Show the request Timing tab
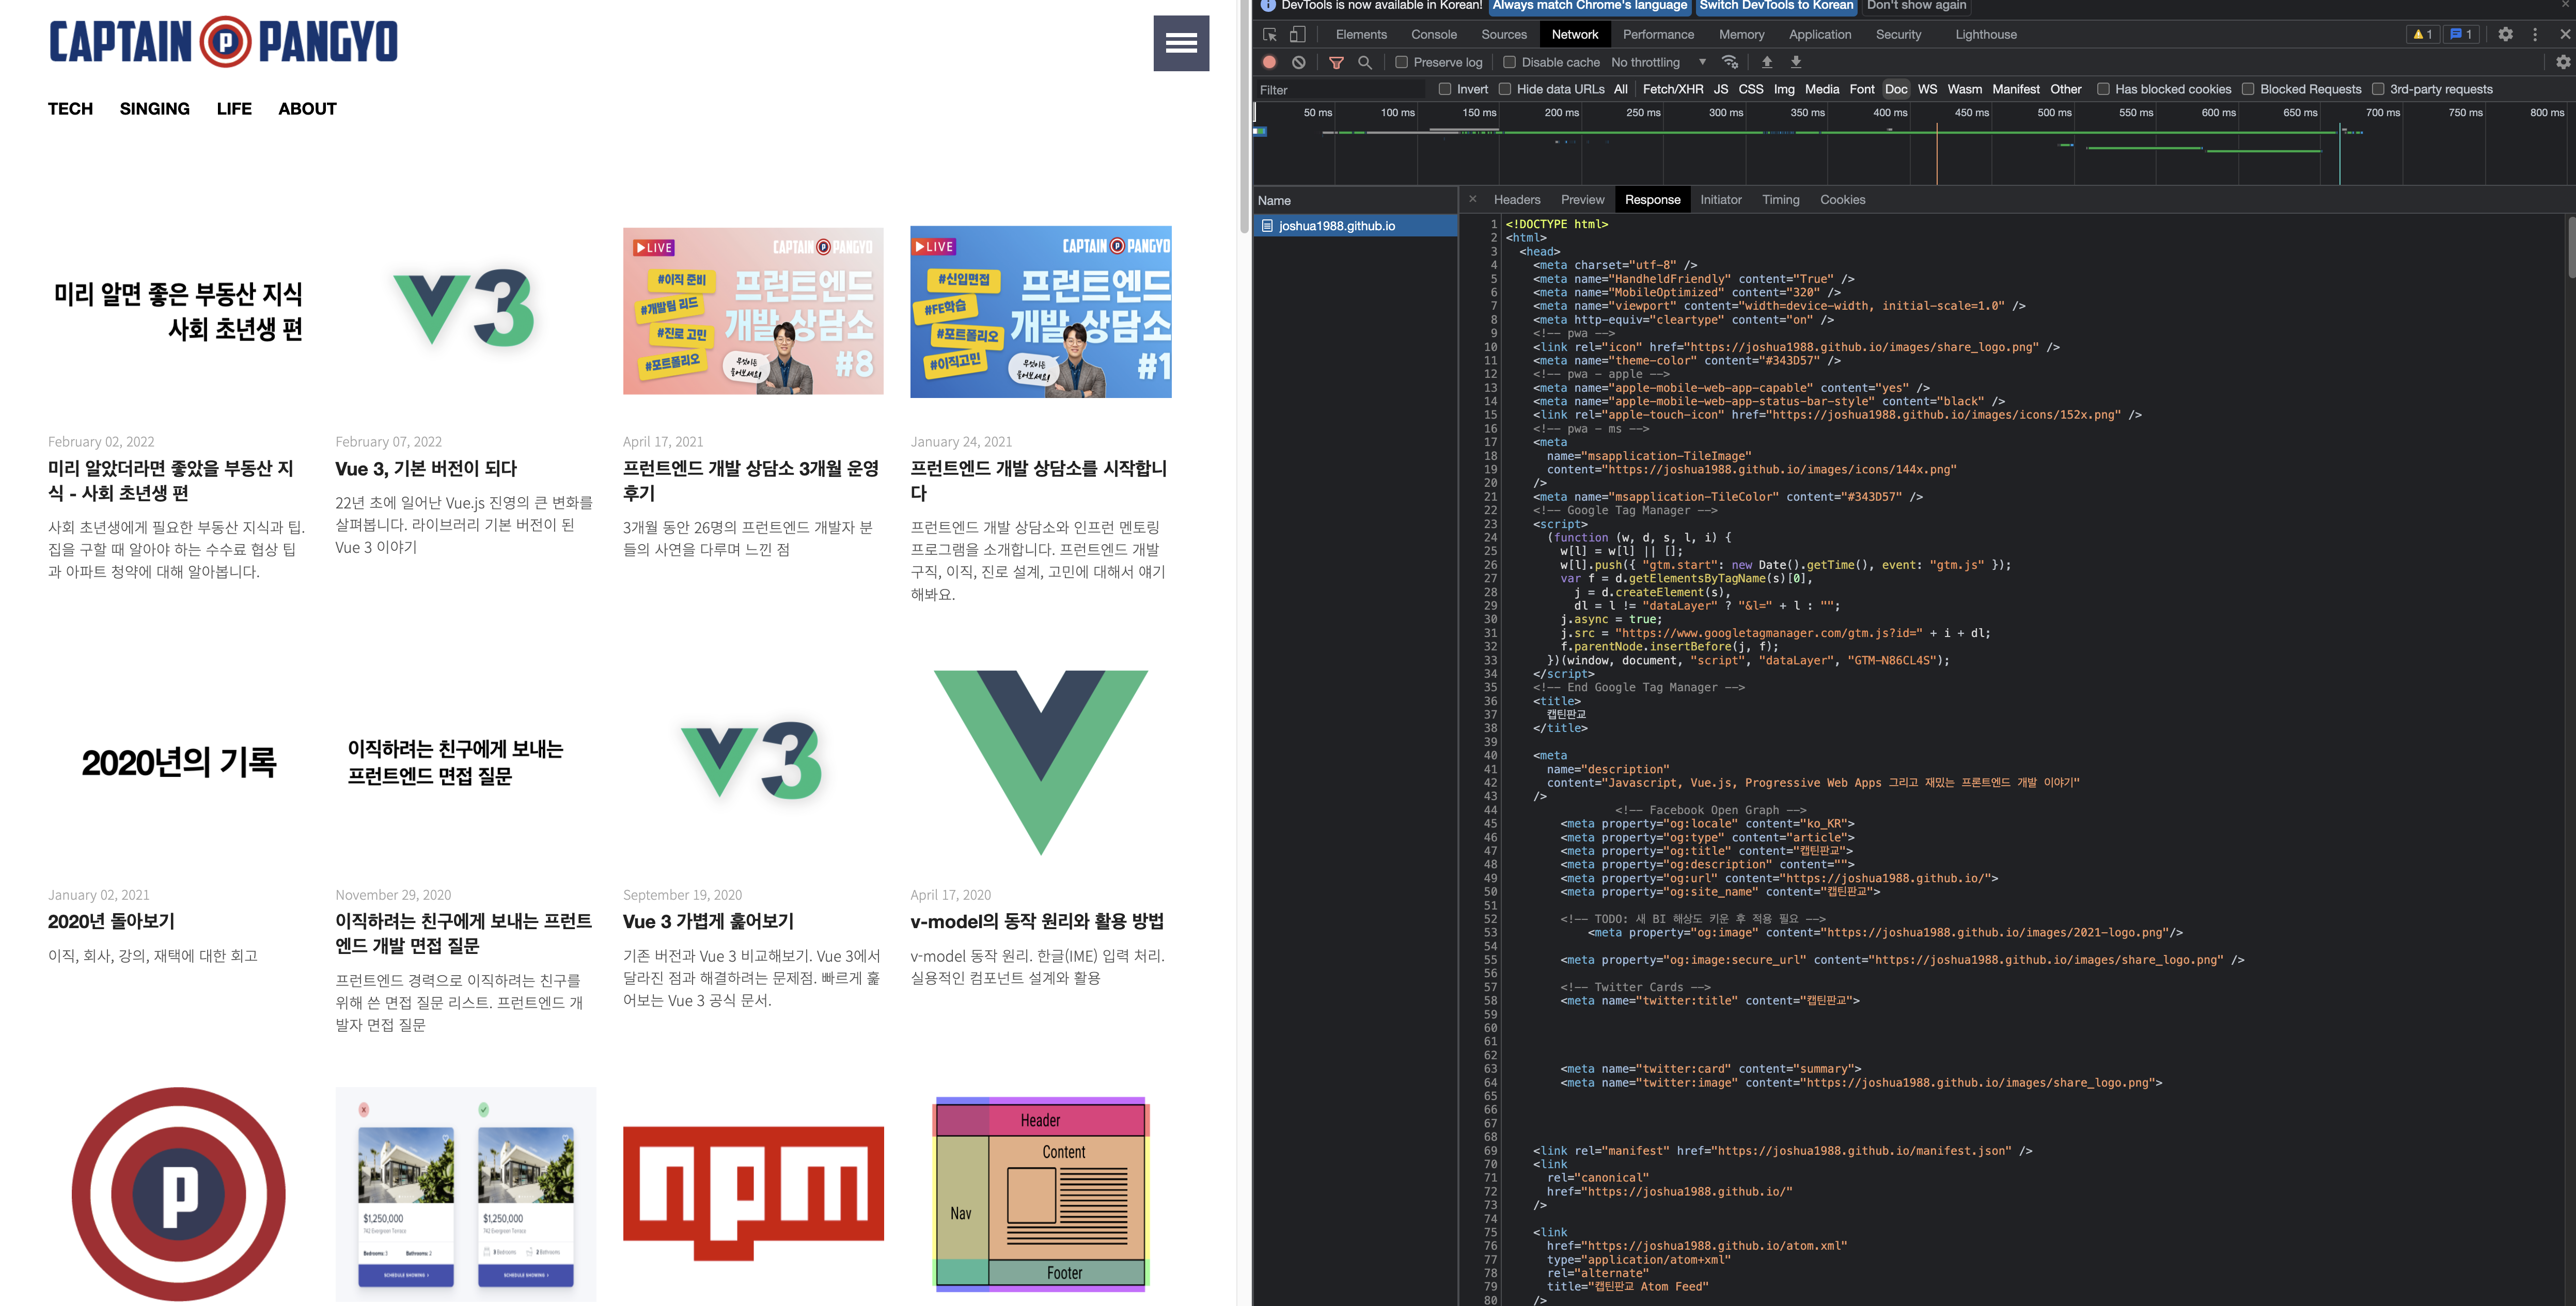The width and height of the screenshot is (2576, 1306). coord(1780,200)
